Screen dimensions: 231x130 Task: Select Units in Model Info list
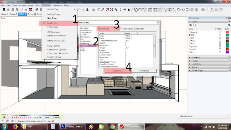pyautogui.click(x=83, y=50)
